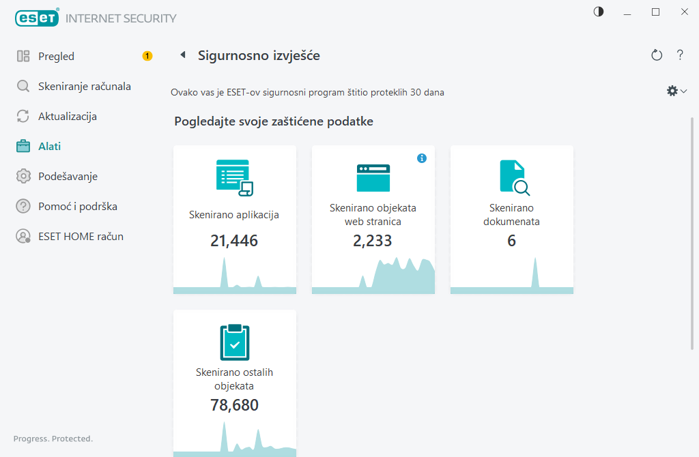This screenshot has height=457, width=699.
Task: Expand the gear settings dropdown
Action: pos(676,91)
